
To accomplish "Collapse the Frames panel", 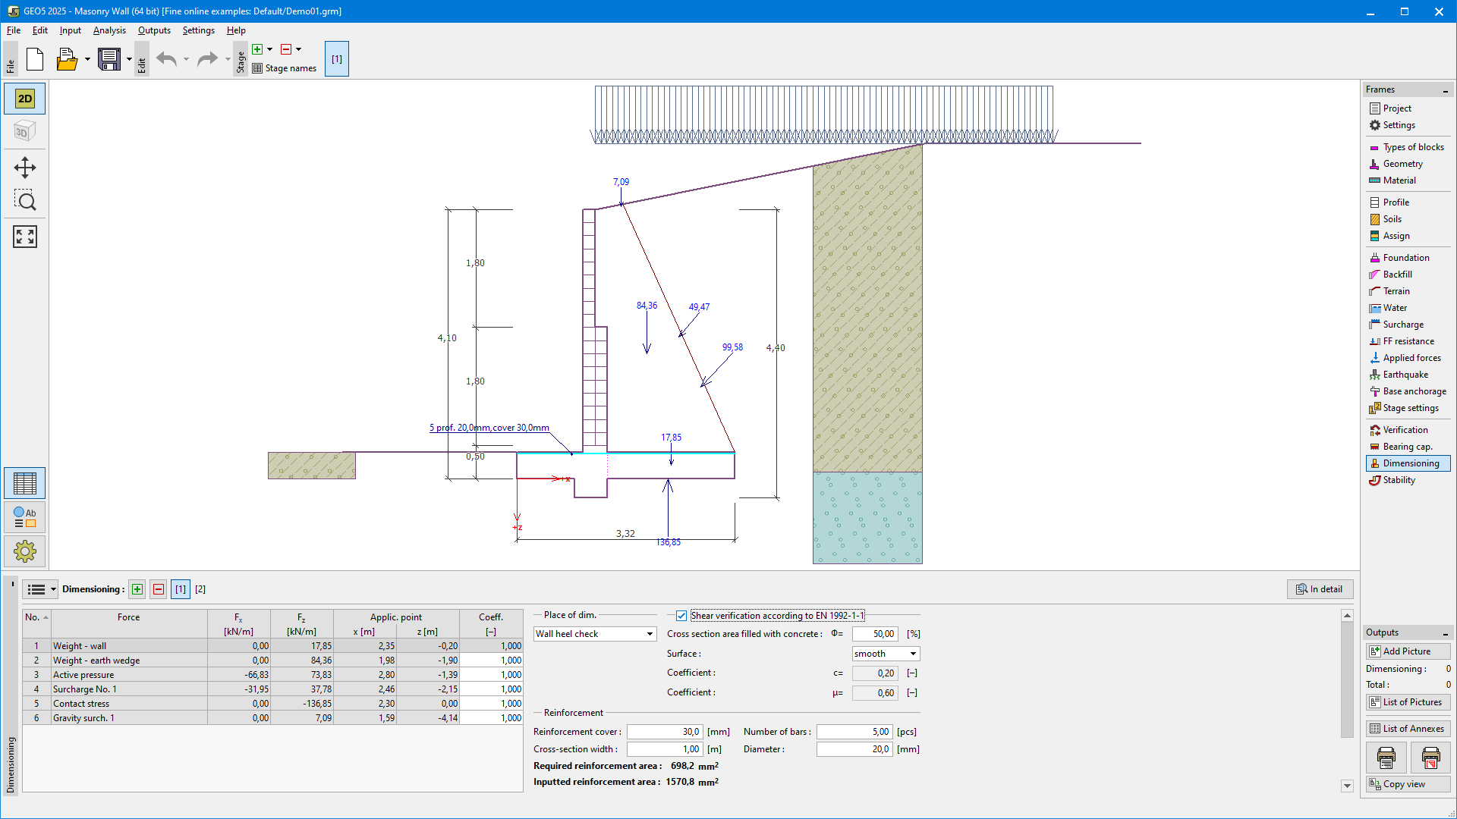I will click(x=1445, y=90).
